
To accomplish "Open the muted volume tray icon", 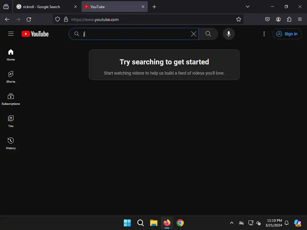I will click(258, 223).
